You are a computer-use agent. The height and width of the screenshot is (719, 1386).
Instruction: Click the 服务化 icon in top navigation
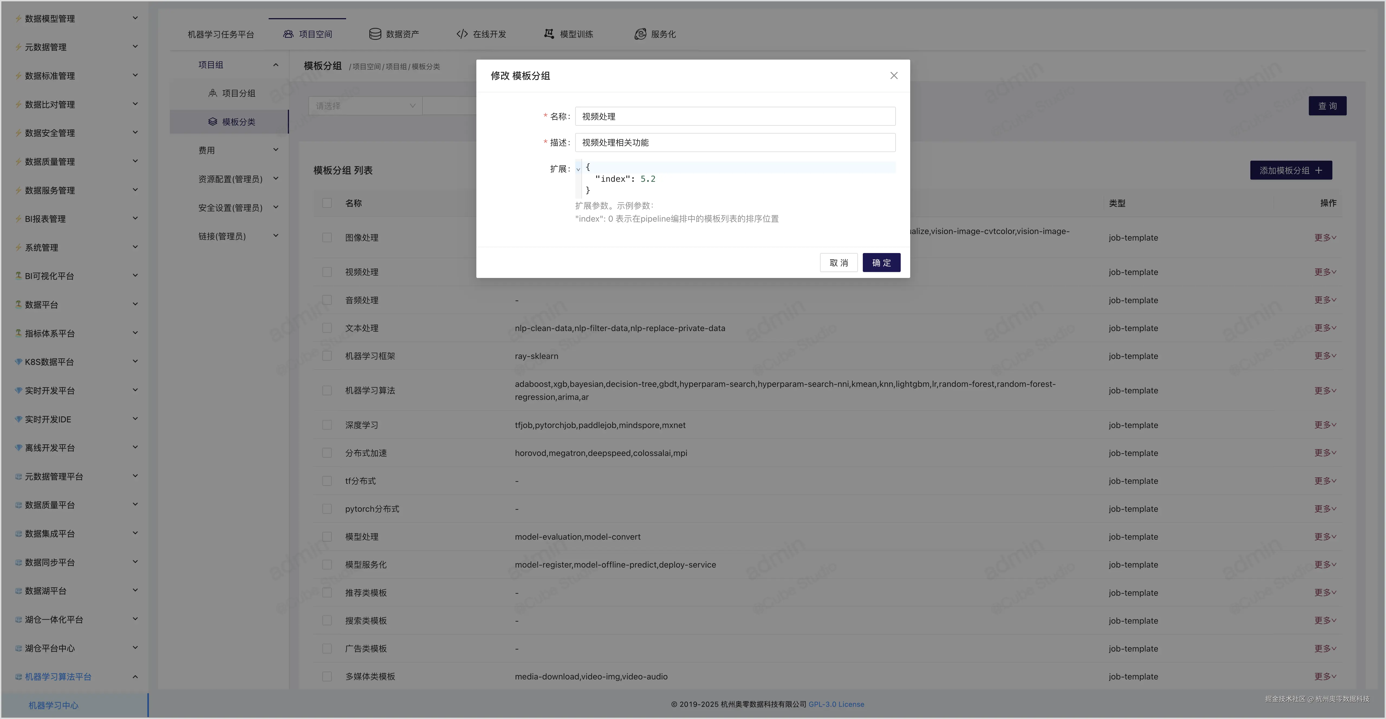tap(640, 34)
